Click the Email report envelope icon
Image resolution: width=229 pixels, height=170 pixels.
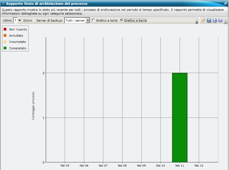coord(220,20)
